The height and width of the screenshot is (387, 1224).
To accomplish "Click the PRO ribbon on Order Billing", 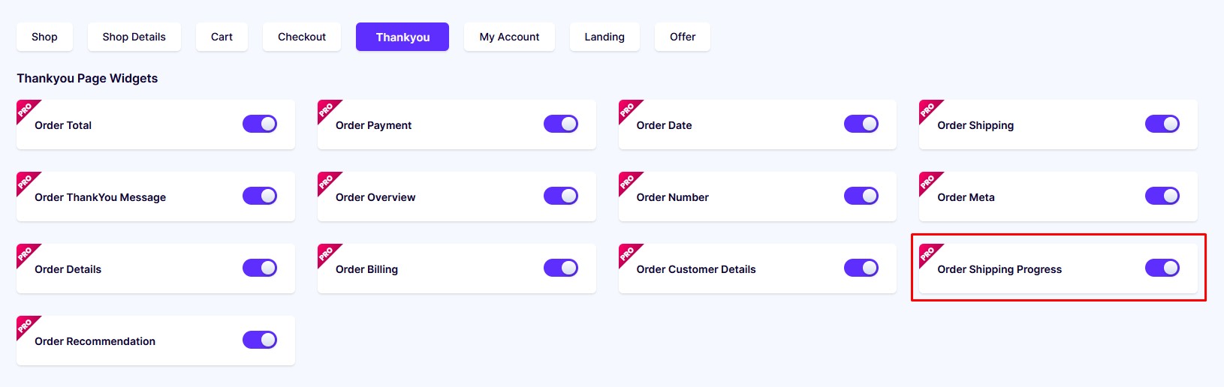I will click(327, 253).
